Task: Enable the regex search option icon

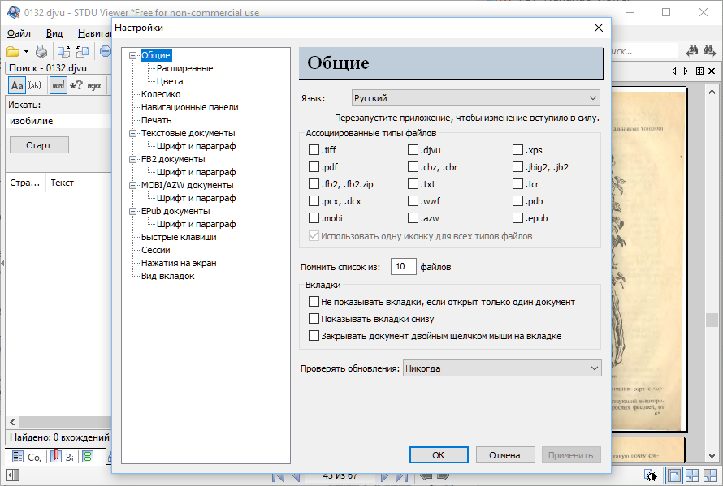Action: click(x=94, y=85)
